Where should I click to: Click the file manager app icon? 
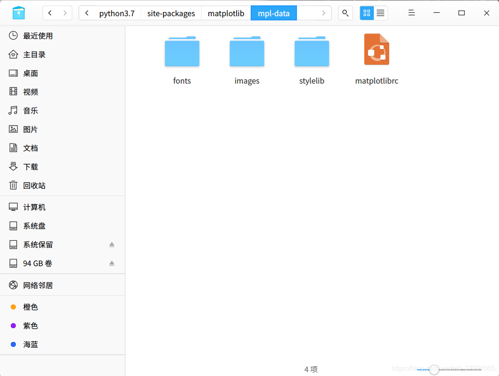(19, 13)
